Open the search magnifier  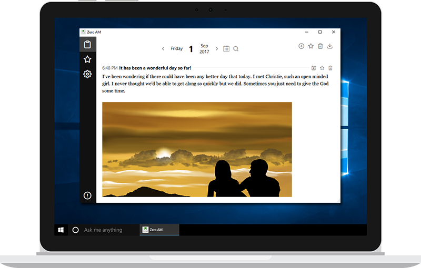[236, 48]
